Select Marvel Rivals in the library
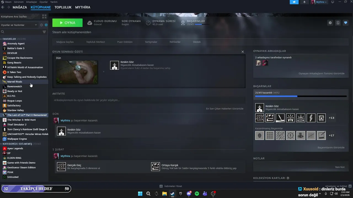 coord(24,82)
